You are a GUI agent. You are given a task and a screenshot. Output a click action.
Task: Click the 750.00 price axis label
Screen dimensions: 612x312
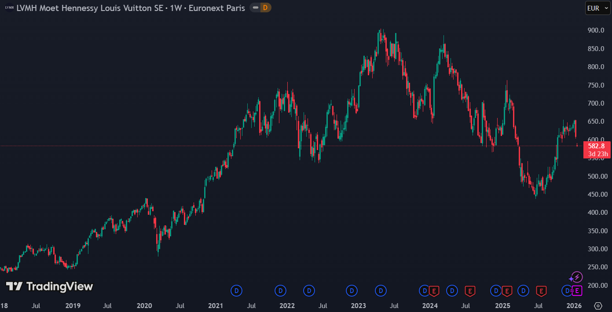click(596, 85)
